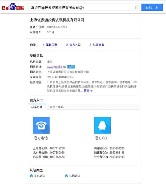This screenshot has height=184, width=166.
Task: Click the ICP record number 沪ICP备14046450号-3
Action: tap(61, 77)
